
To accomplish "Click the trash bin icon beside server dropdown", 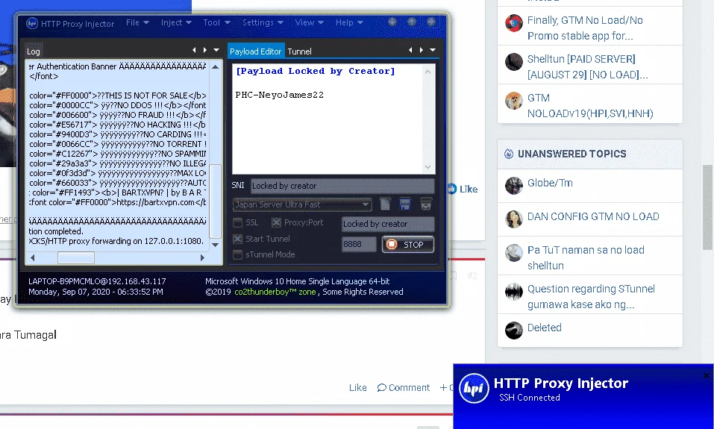I will click(x=426, y=204).
